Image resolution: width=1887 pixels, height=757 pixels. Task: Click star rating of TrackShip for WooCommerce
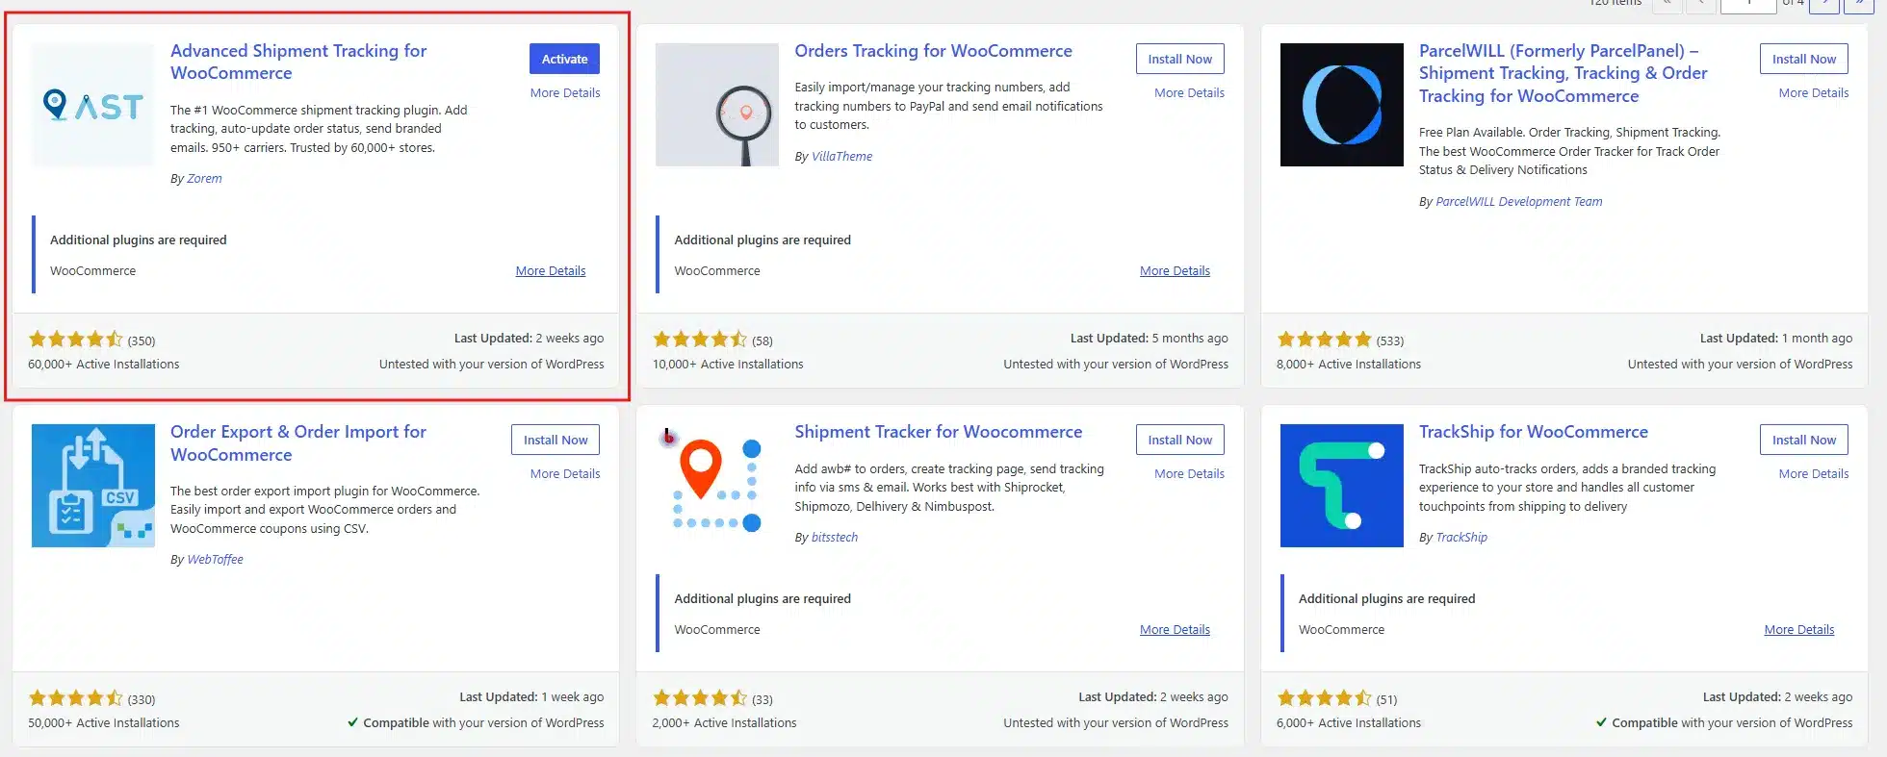point(1324,697)
